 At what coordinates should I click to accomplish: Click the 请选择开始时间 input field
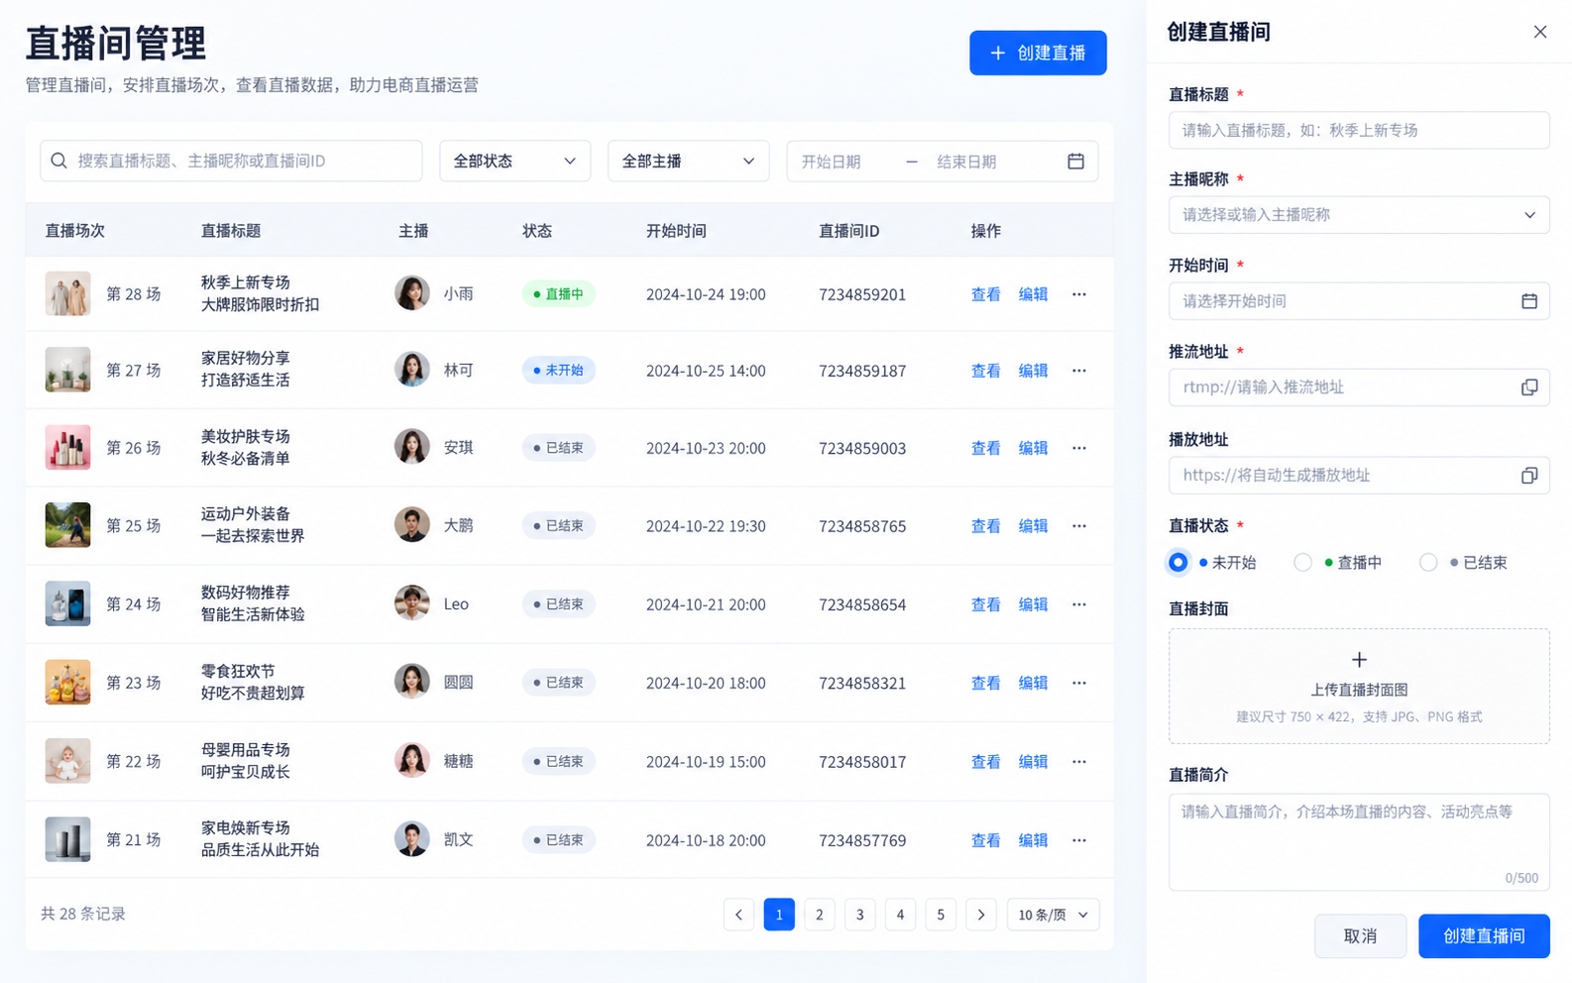[x=1359, y=301]
